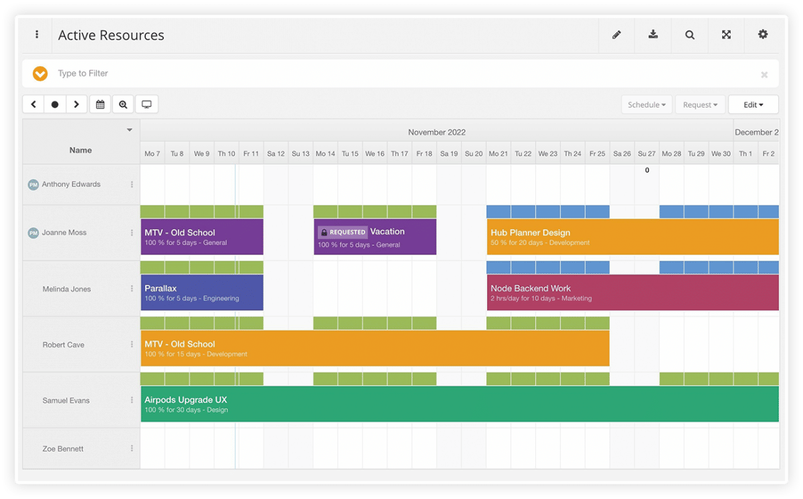803x499 pixels.
Task: Click the zoom magnifier toolbar icon
Action: tap(123, 104)
